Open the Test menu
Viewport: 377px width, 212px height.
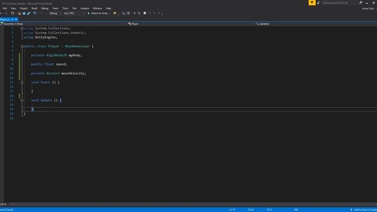coord(74,8)
